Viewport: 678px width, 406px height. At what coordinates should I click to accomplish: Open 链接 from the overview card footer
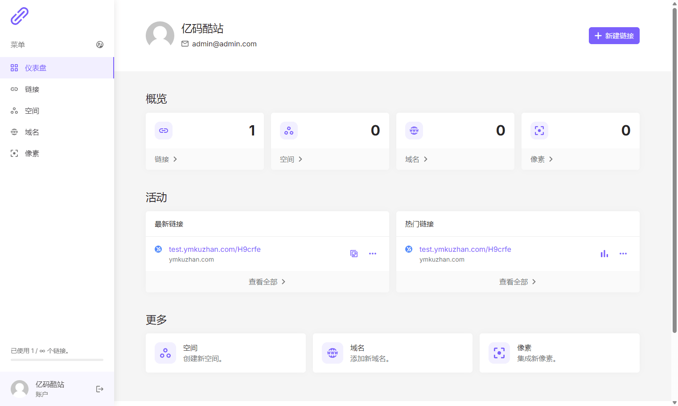(166, 159)
